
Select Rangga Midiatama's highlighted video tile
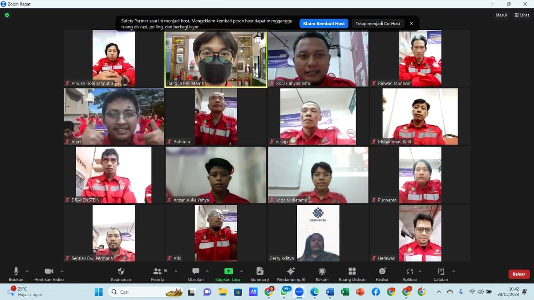(x=216, y=58)
